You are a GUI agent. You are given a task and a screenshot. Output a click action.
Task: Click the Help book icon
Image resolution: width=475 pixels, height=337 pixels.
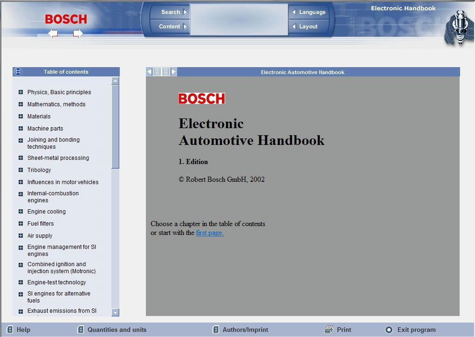tap(10, 330)
